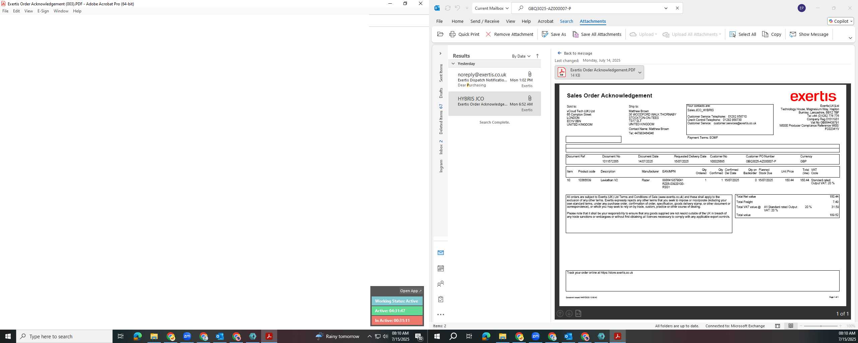Image resolution: width=858 pixels, height=343 pixels.
Task: Click the volume speaker icon in system tray
Action: click(x=385, y=336)
